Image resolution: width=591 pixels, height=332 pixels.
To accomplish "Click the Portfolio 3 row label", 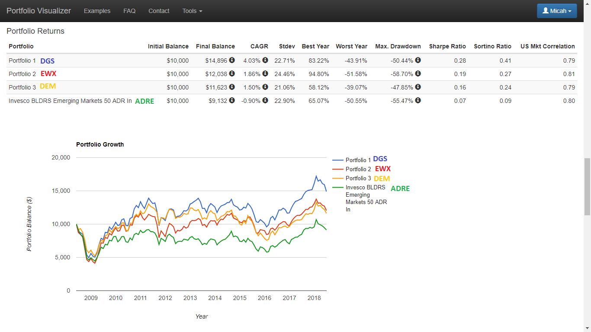I will click(22, 87).
